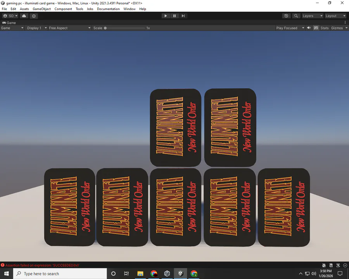
Task: Open the Layers dropdown
Action: tap(312, 16)
